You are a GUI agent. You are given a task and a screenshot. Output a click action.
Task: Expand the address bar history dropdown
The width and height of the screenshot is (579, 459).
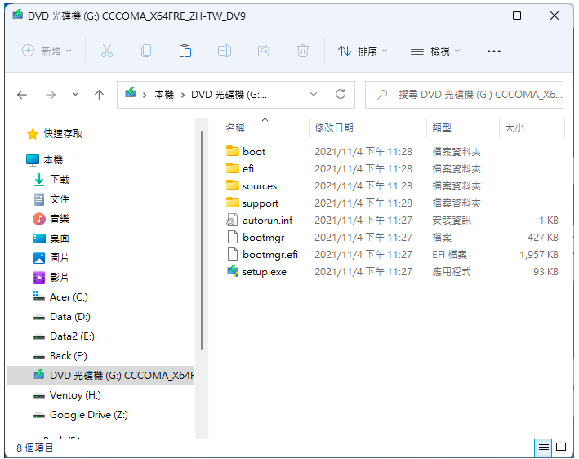click(x=314, y=94)
